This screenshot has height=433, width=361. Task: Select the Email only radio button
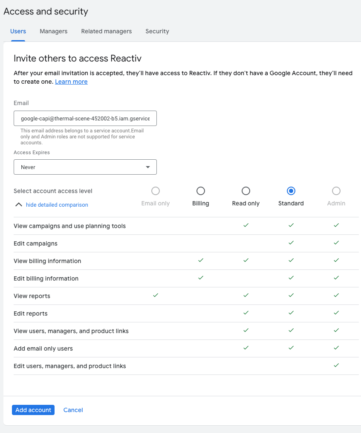click(x=156, y=191)
